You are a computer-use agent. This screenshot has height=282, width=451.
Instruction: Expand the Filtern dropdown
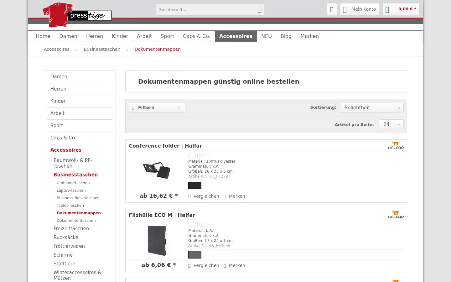point(157,107)
